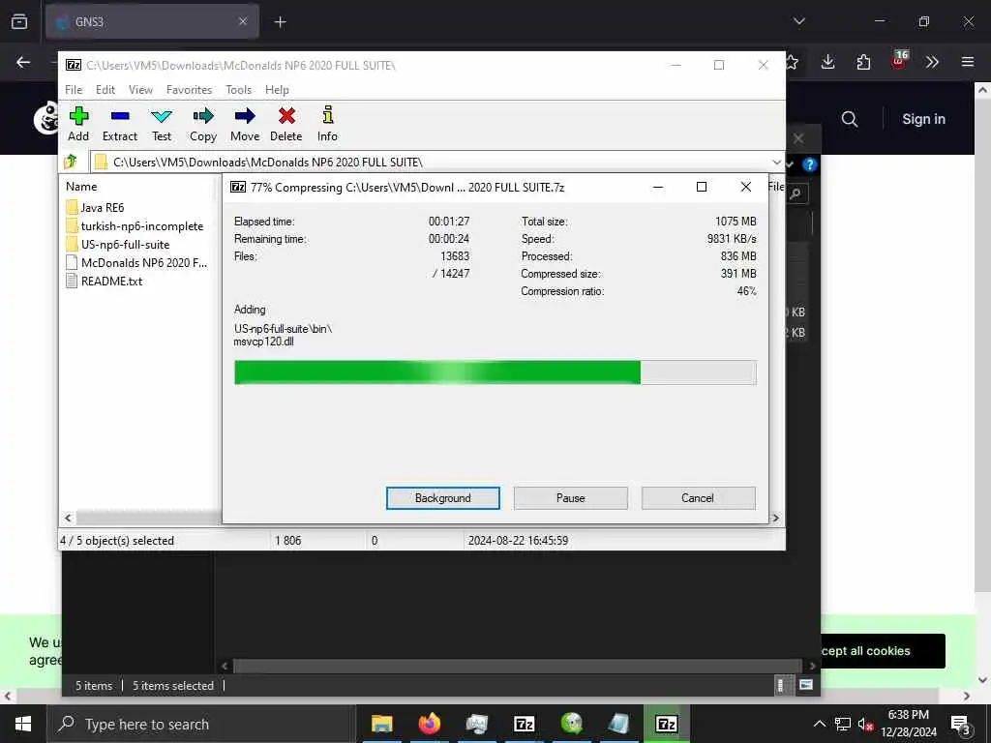Click the Explorer horizontal scrollbar
The width and height of the screenshot is (991, 743).
(x=518, y=666)
